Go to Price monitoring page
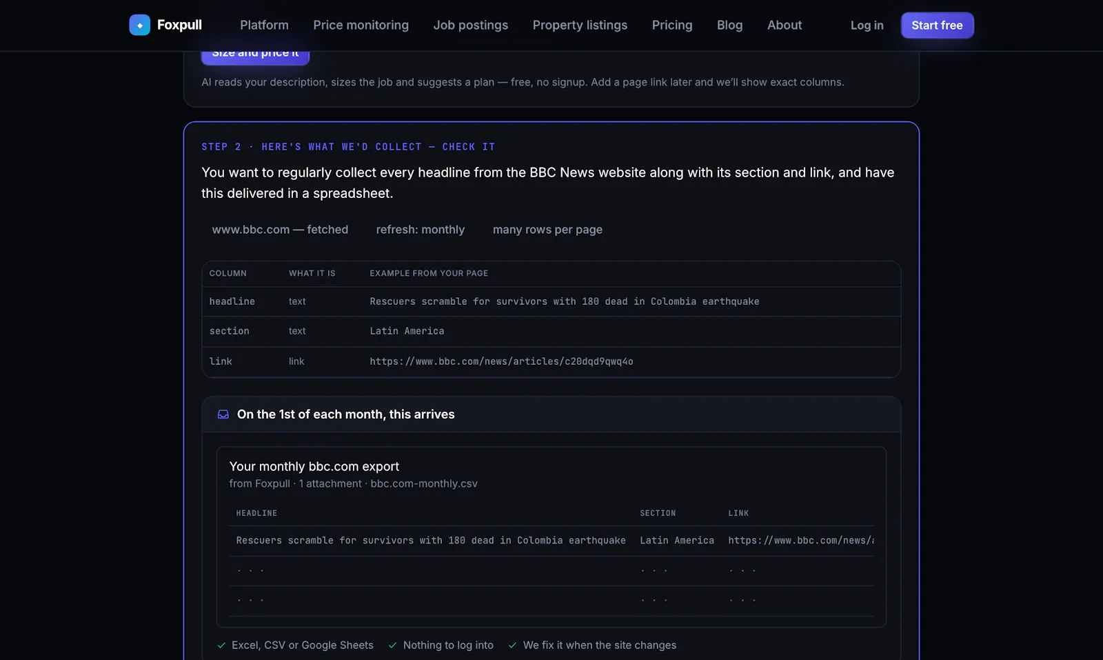This screenshot has width=1103, height=660. click(361, 25)
